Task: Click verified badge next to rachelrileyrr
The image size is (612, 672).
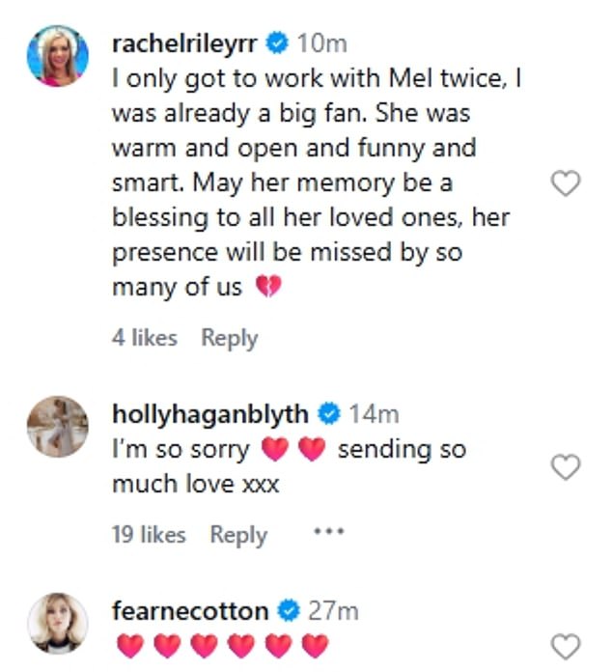Action: pyautogui.click(x=277, y=43)
